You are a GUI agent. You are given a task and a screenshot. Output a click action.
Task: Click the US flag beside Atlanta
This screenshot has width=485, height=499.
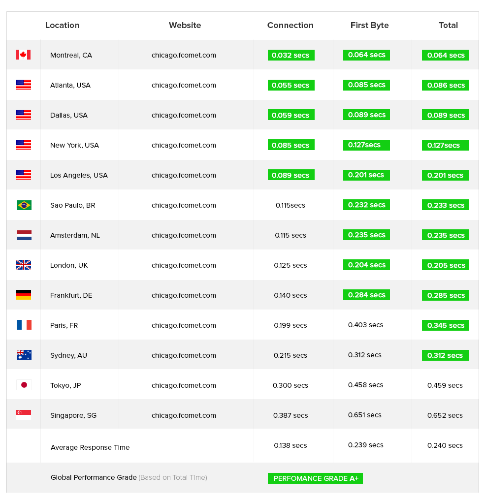click(24, 85)
